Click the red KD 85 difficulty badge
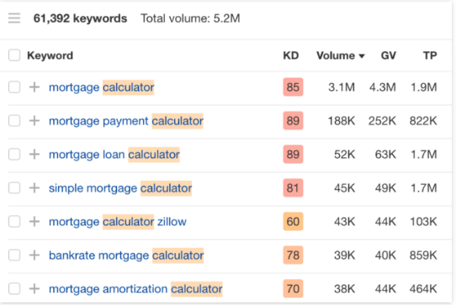The width and height of the screenshot is (456, 305). pyautogui.click(x=293, y=87)
